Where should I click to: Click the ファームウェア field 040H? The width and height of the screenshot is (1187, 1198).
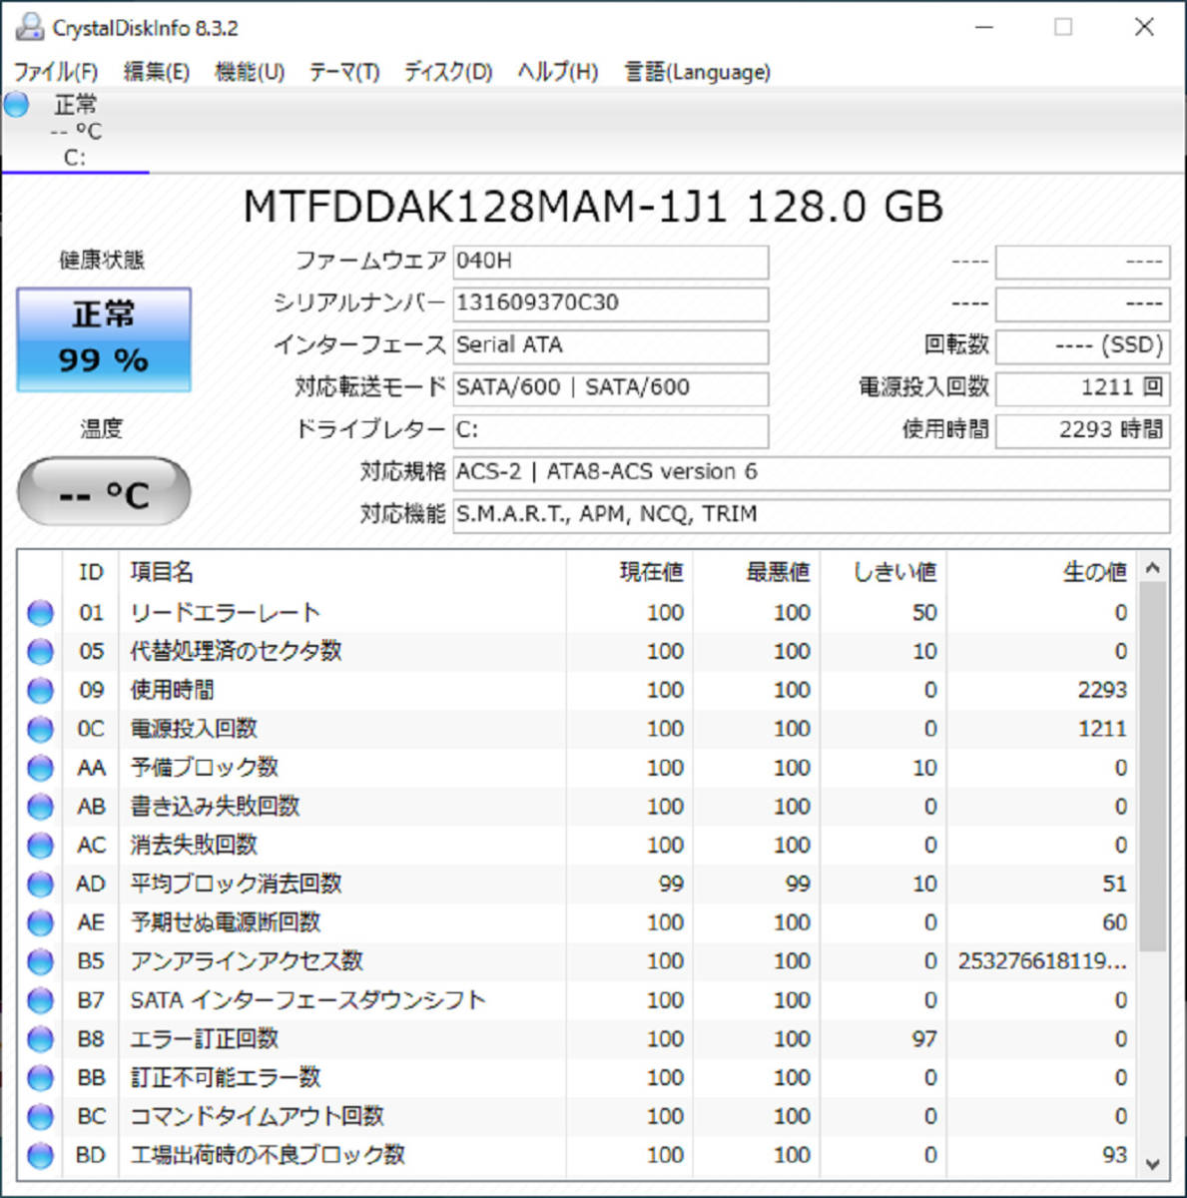tap(611, 262)
